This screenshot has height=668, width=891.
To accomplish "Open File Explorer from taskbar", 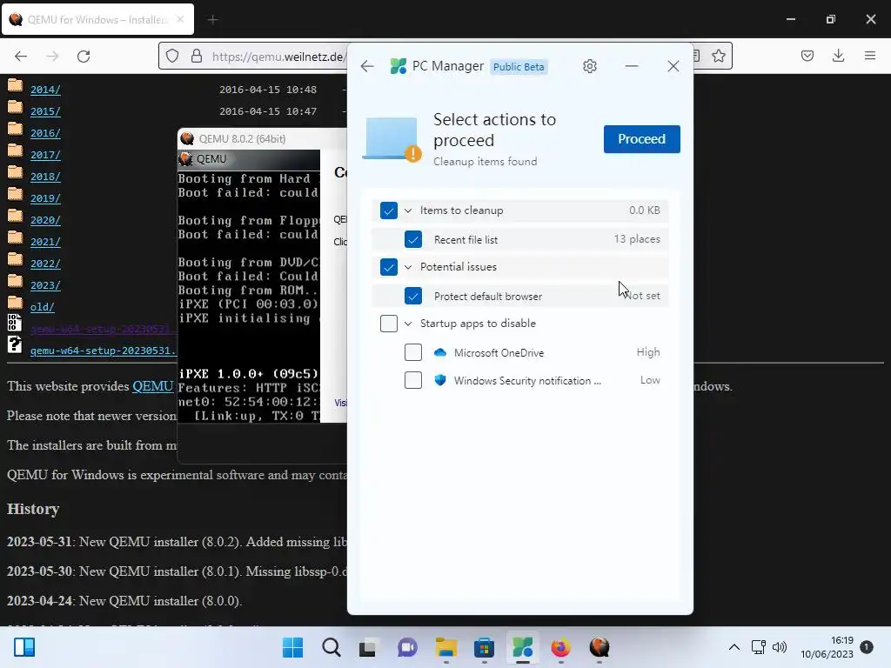I will click(446, 647).
